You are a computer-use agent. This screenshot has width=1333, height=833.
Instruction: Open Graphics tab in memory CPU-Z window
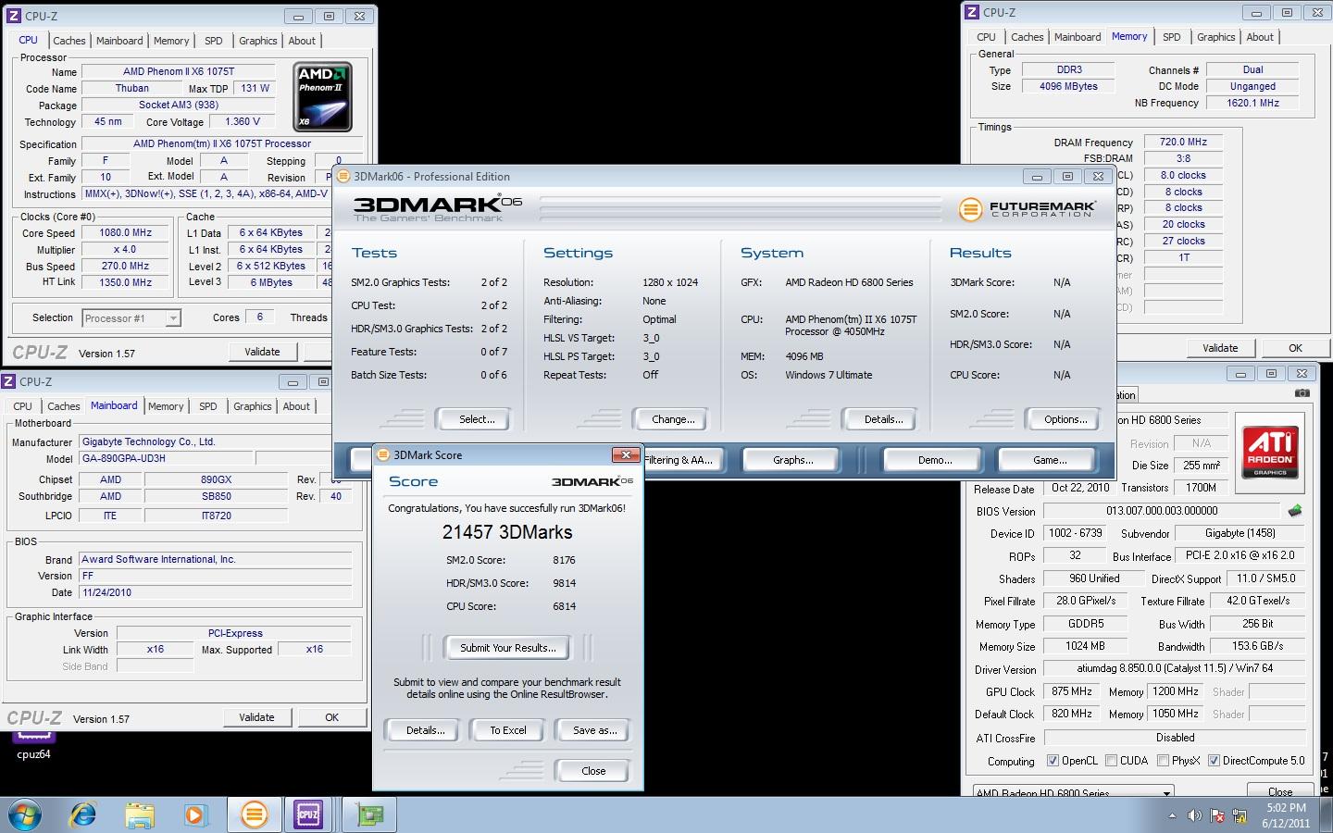(1216, 37)
